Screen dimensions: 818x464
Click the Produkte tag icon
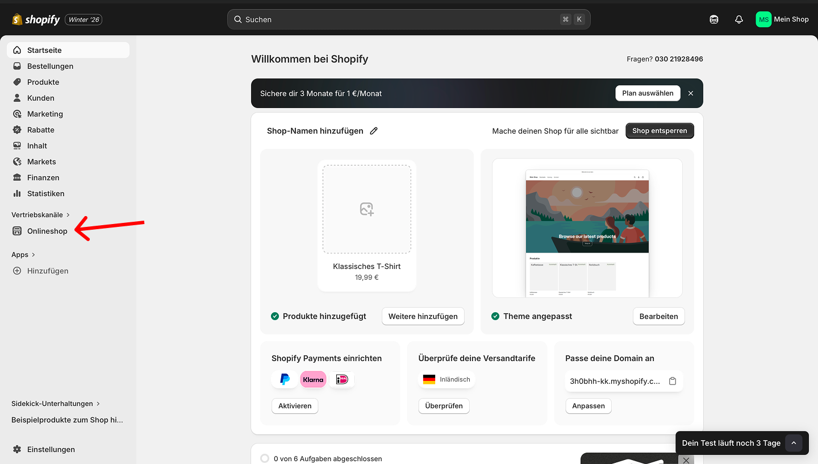17,82
